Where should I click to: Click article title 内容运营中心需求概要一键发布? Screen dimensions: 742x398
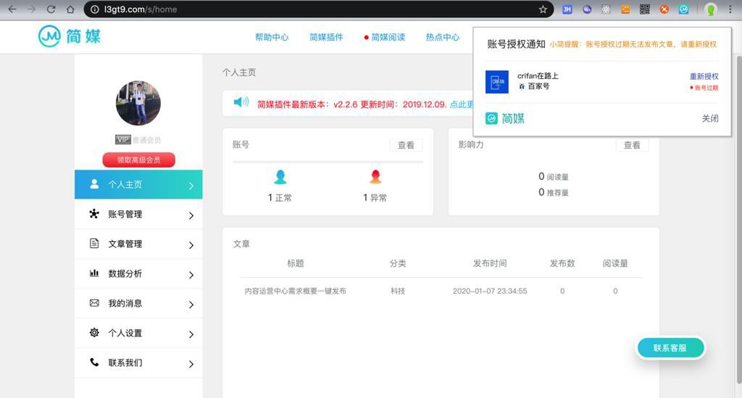[x=296, y=291]
